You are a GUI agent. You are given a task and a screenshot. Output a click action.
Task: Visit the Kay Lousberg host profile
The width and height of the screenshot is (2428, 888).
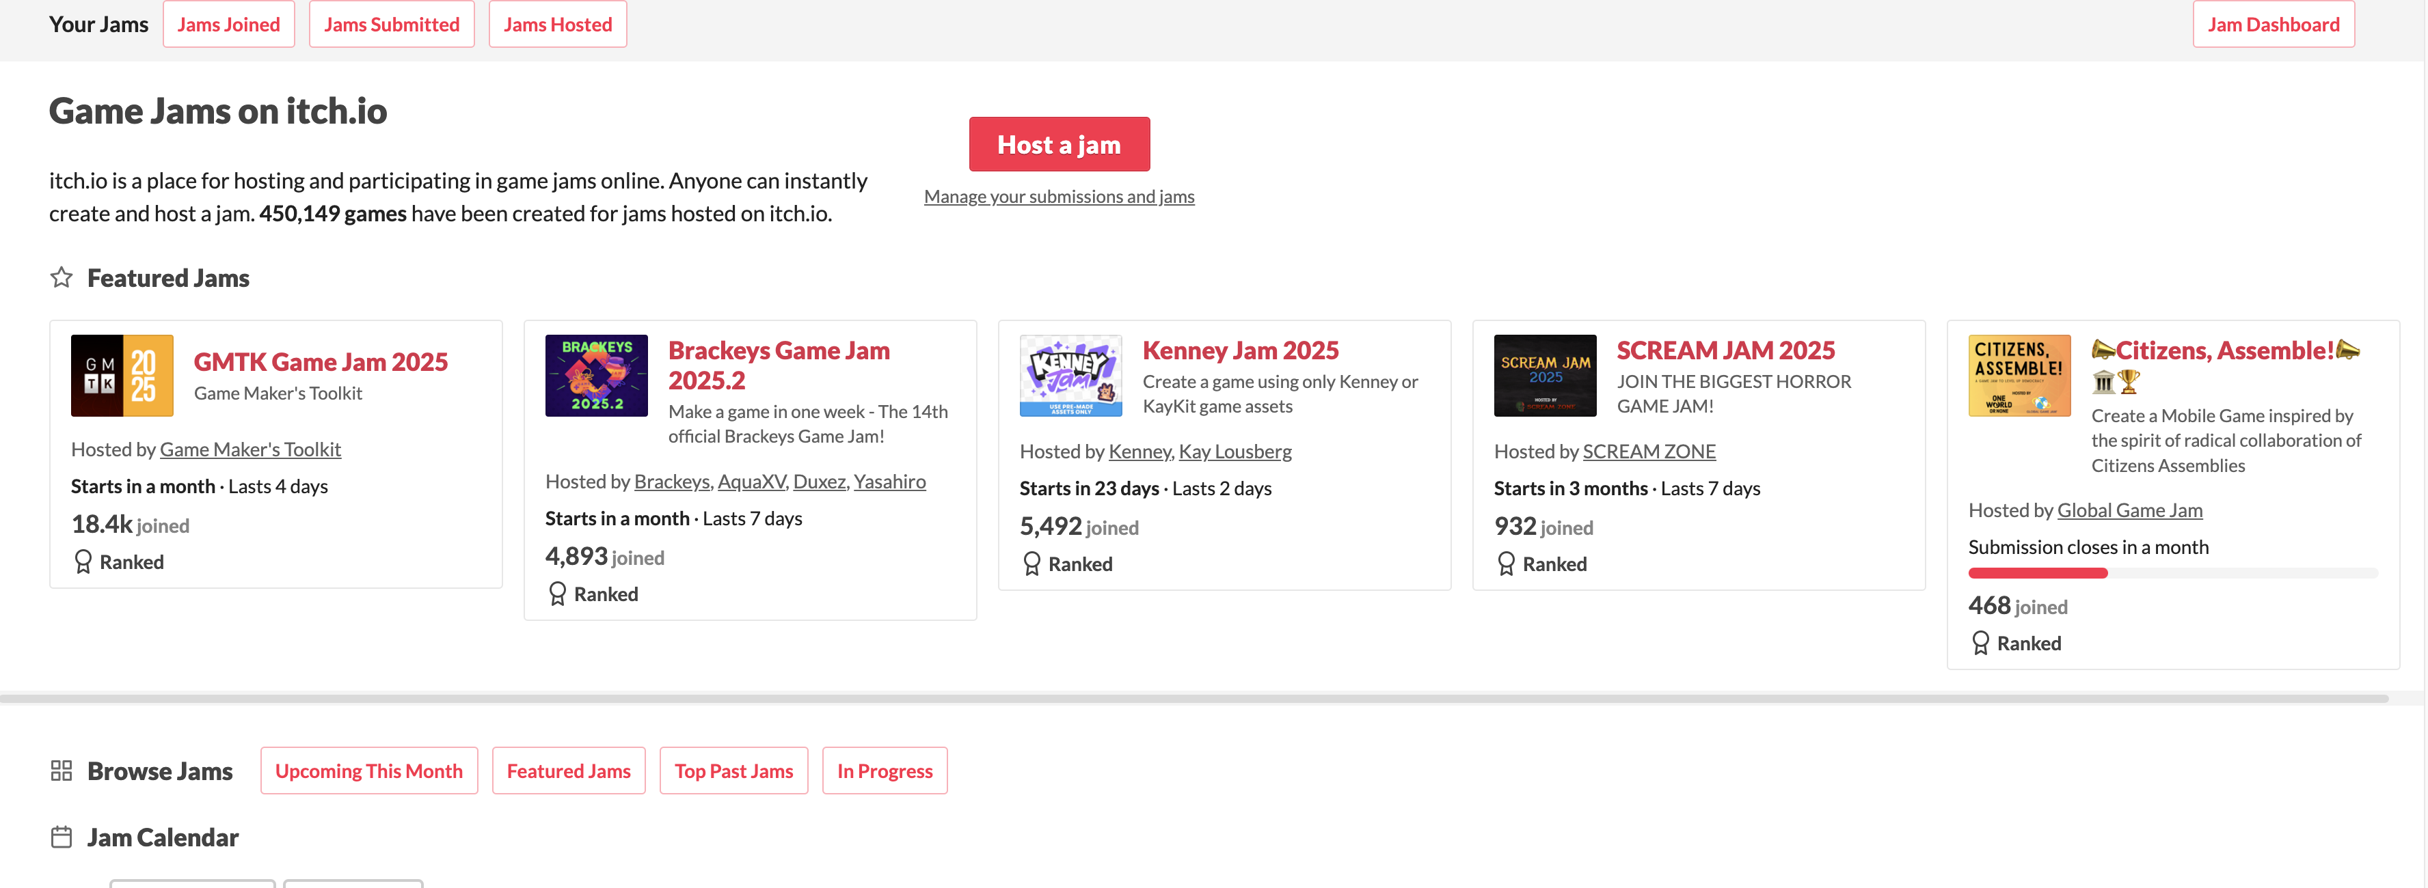tap(1235, 451)
